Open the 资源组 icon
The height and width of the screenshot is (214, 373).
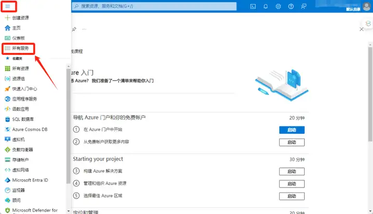(8, 79)
